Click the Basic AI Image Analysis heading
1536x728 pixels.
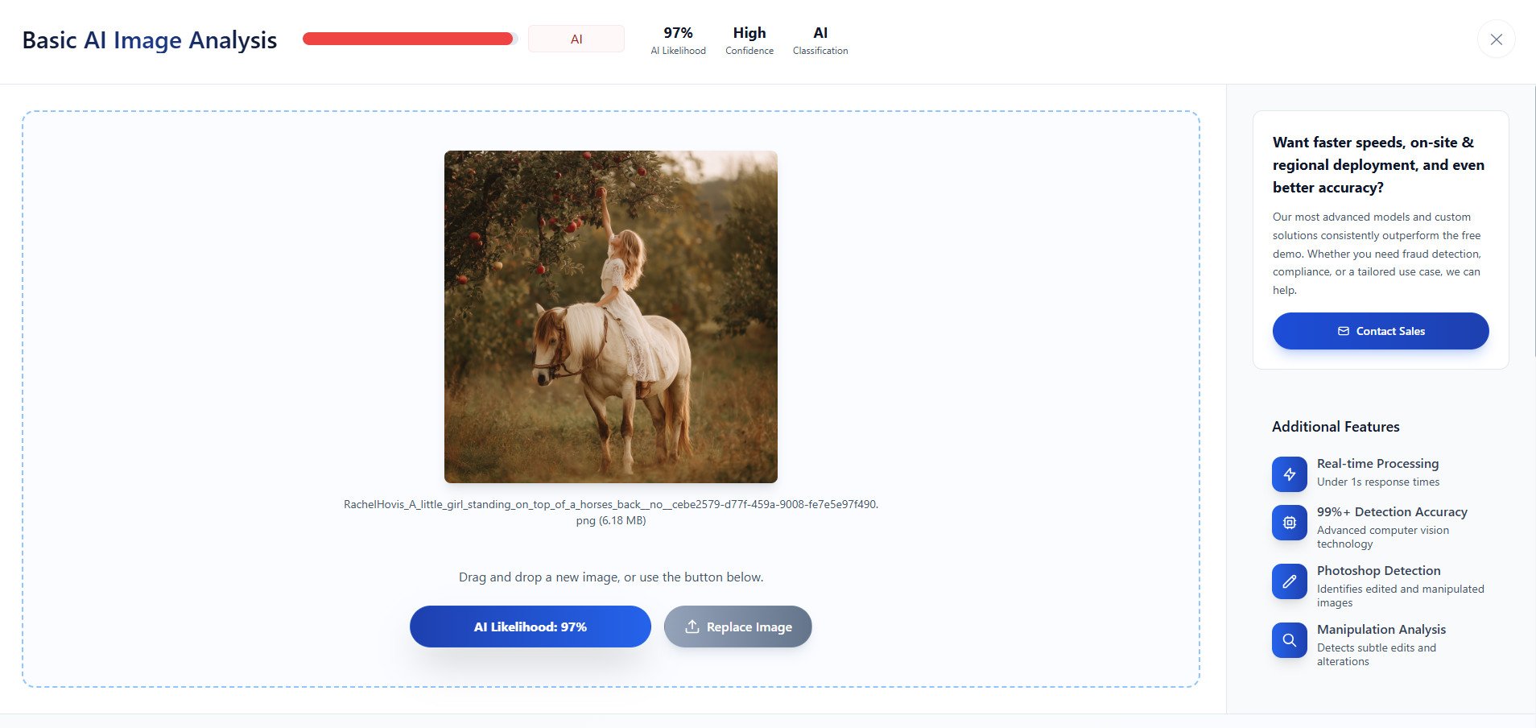point(150,40)
